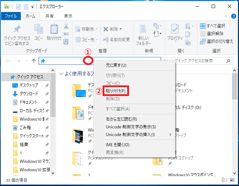Click the History icon in the Open group
This screenshot has width=239, height=186.
pyautogui.click(x=188, y=43)
